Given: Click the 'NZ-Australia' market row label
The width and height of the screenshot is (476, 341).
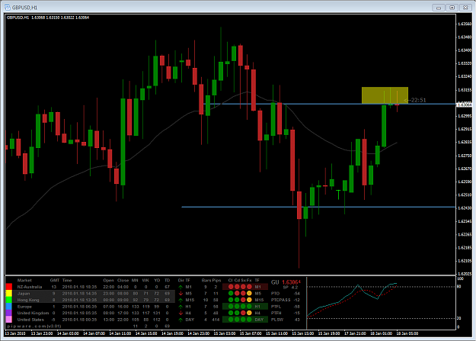Looking at the screenshot, I should click(x=30, y=287).
